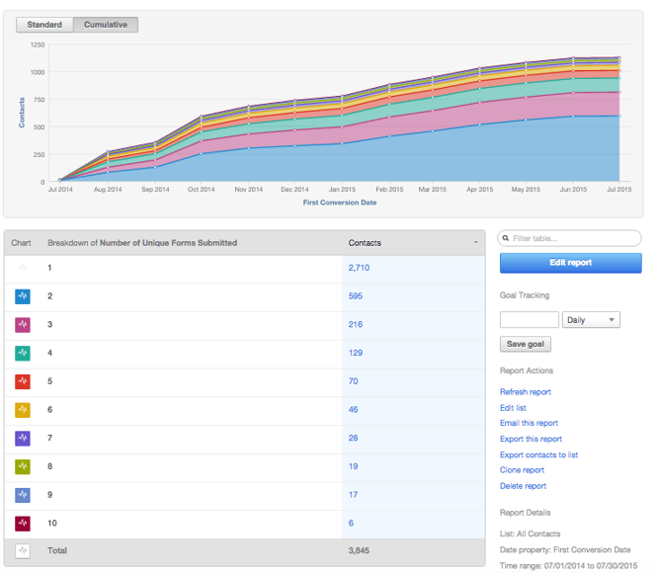Switch to the Standard chart view
Screen dimensions: 657x573
tap(44, 25)
